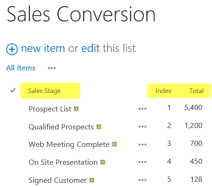The width and height of the screenshot is (212, 187).
Task: Open the ellipsis menu for Prospect List
Action: [x=142, y=109]
